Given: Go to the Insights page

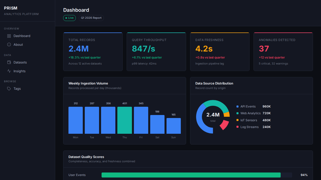Looking at the screenshot, I should [19, 71].
